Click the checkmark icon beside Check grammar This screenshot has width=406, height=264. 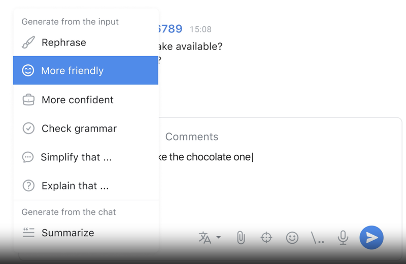28,128
